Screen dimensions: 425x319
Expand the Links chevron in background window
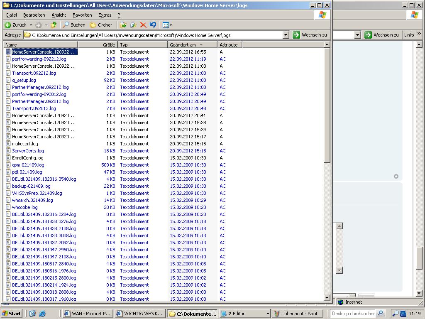click(x=419, y=34)
